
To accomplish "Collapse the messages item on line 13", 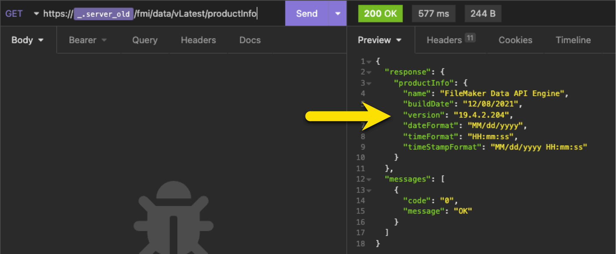I will click(x=369, y=191).
